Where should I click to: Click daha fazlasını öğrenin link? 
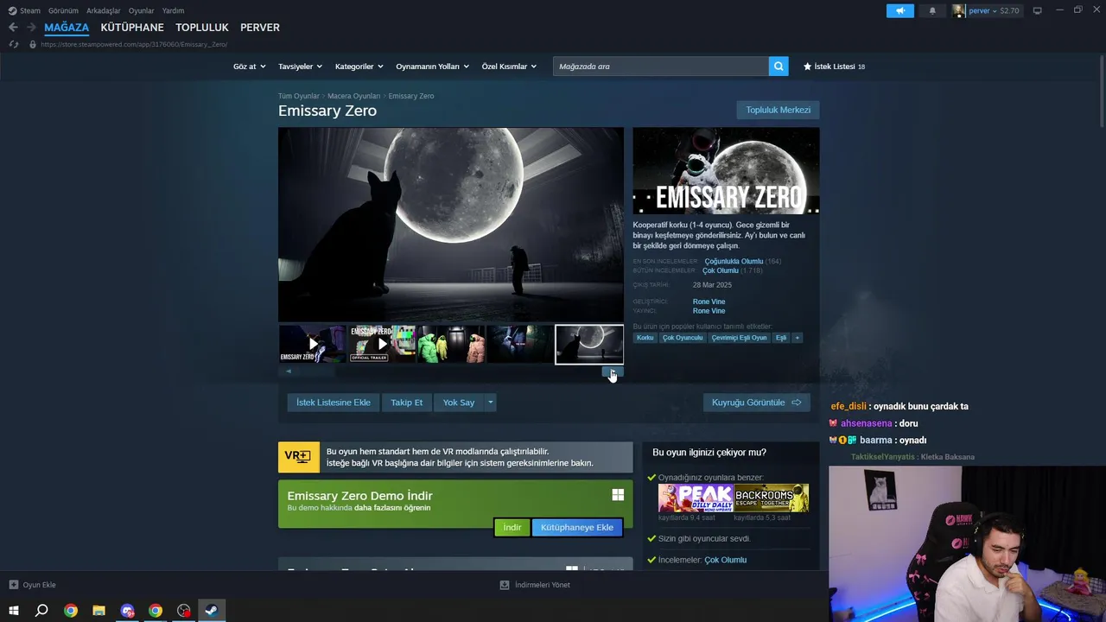tap(392, 508)
